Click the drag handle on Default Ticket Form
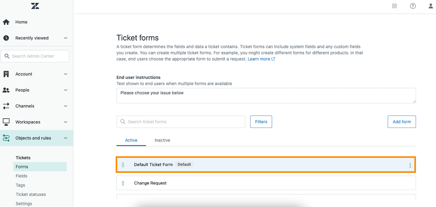436x207 pixels. [x=123, y=165]
